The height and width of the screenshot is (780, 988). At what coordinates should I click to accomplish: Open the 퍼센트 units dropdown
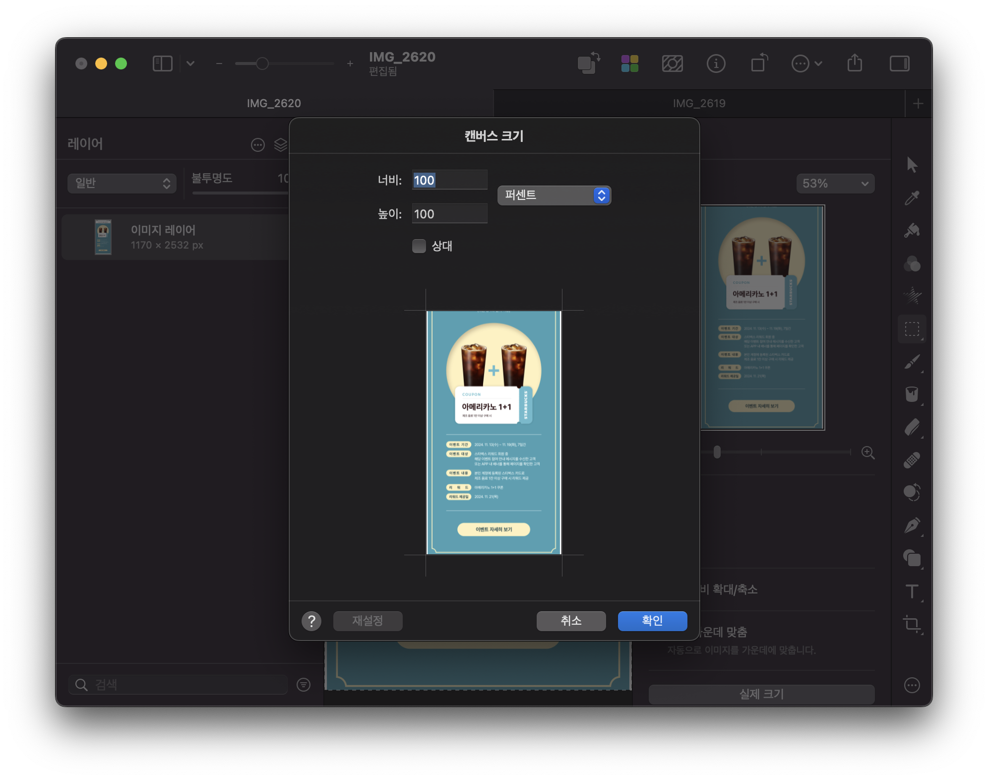click(554, 195)
